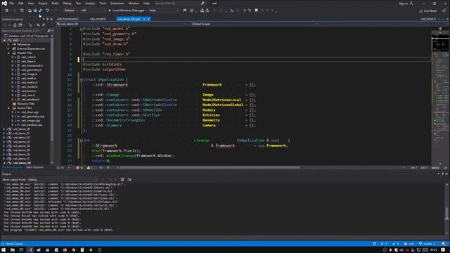Click Sign in link
The image size is (450, 253).
click(x=403, y=4)
